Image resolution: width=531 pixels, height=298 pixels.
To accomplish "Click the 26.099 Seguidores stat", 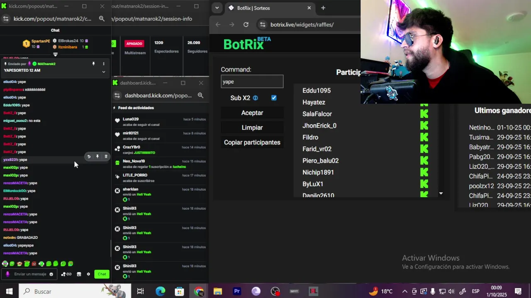I will click(197, 47).
